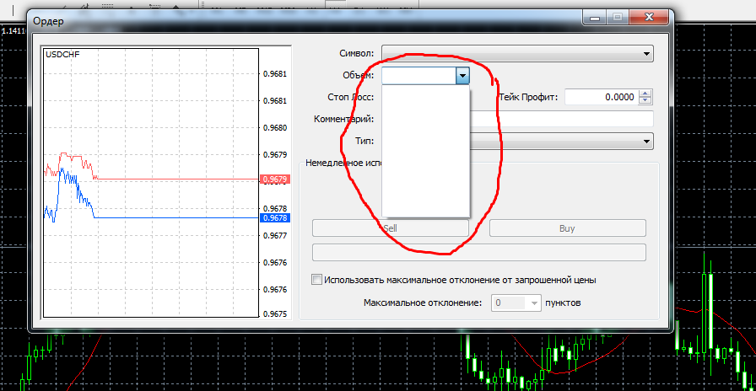This screenshot has width=756, height=391.
Task: Click the Buy button
Action: (568, 228)
